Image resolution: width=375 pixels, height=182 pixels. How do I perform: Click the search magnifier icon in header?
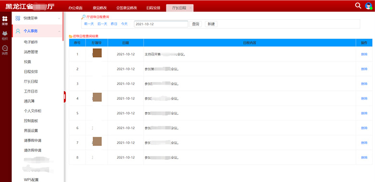click(x=358, y=6)
